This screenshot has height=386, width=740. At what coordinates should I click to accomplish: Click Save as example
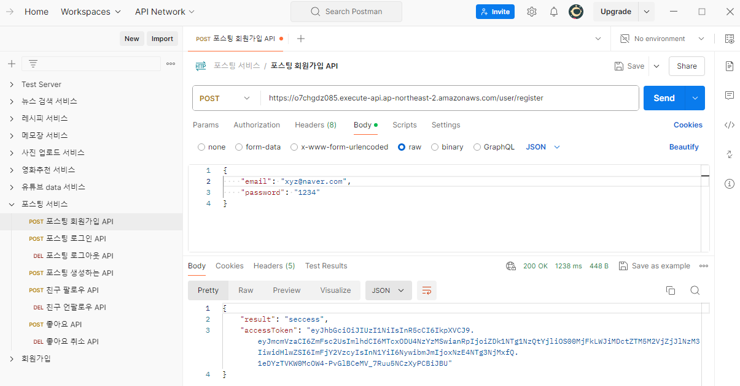655,266
